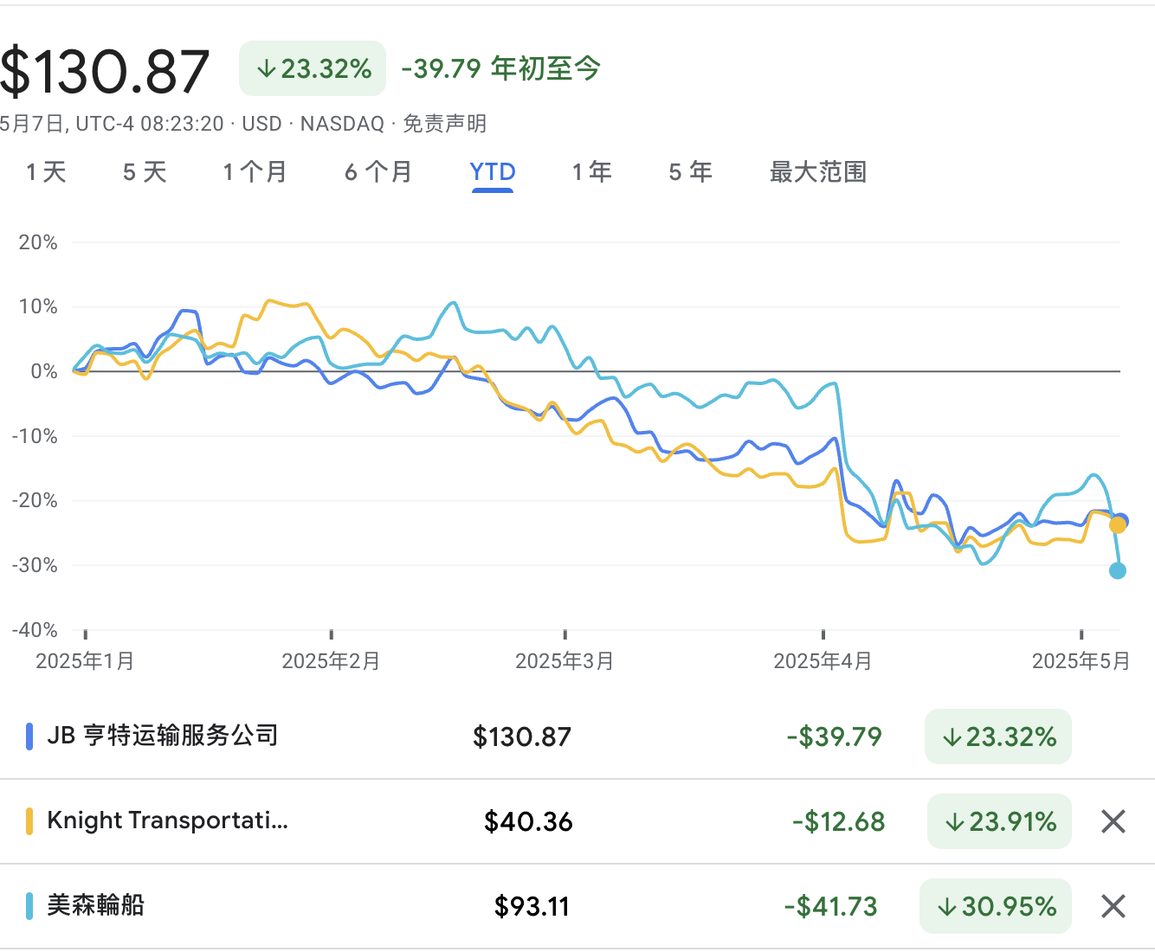Remove 美森輪船 from the comparison list
Viewport: 1155px width, 952px height.
coord(1113,906)
